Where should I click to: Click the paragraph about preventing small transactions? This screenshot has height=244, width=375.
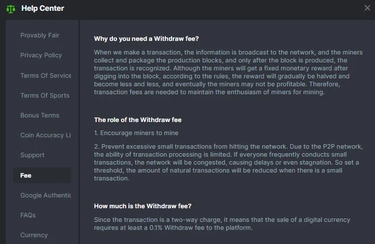pyautogui.click(x=228, y=162)
